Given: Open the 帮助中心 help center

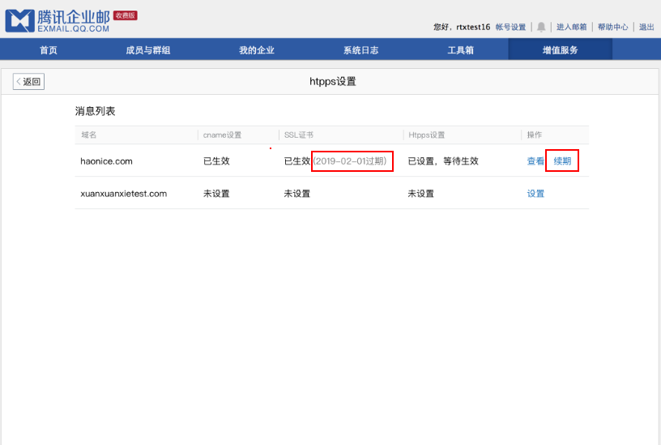Looking at the screenshot, I should 612,27.
